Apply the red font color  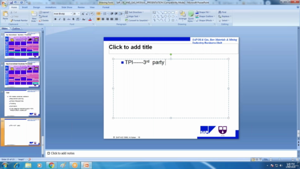point(90,19)
